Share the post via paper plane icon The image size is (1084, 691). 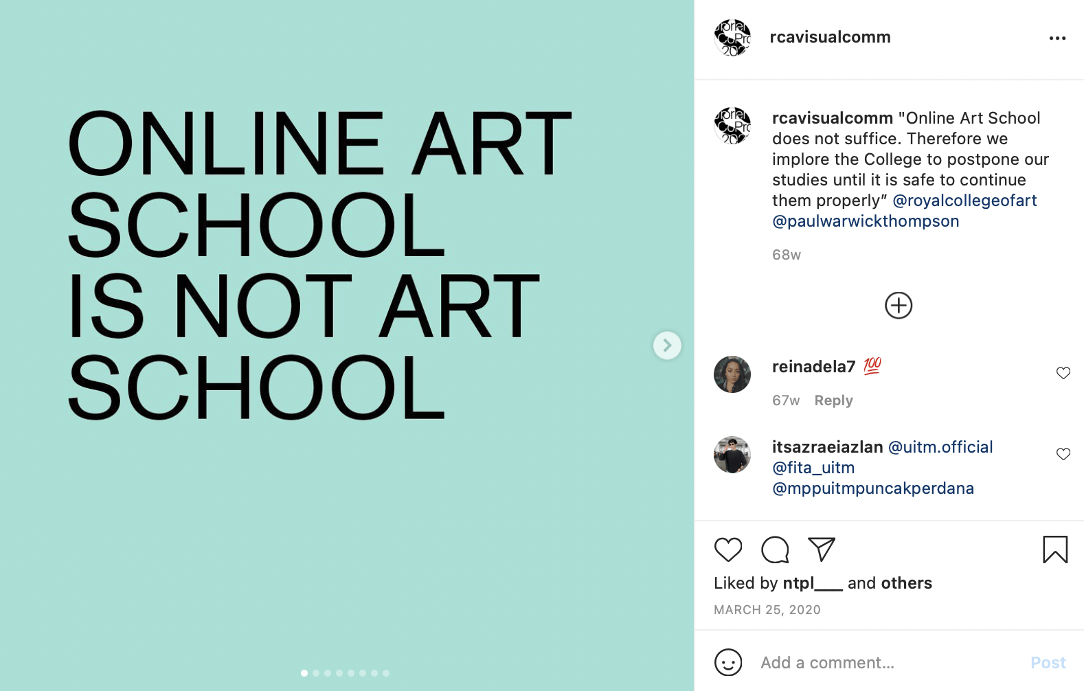pyautogui.click(x=822, y=549)
